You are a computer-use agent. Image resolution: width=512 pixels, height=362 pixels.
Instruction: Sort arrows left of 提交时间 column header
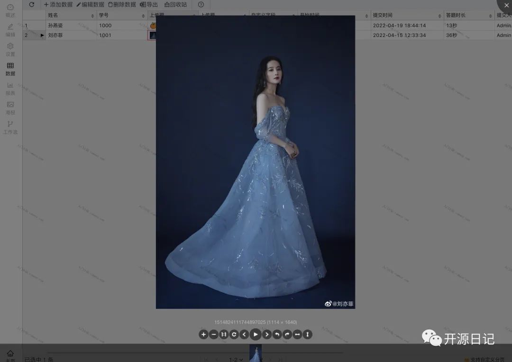366,16
